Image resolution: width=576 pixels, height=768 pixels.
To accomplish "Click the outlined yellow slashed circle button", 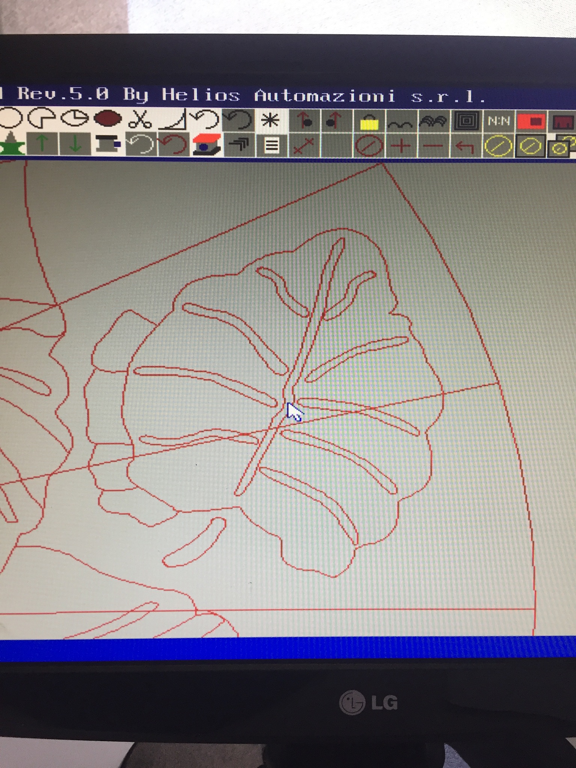I will pos(530,147).
